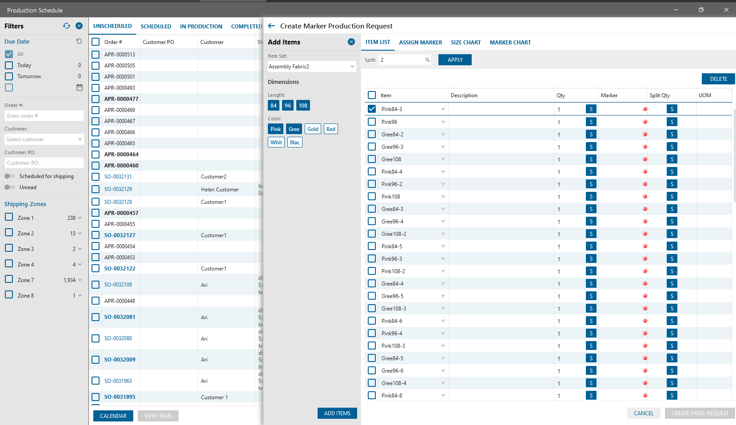Expand the Select customer dropdown
Screen dimensions: 736x425
44,139
